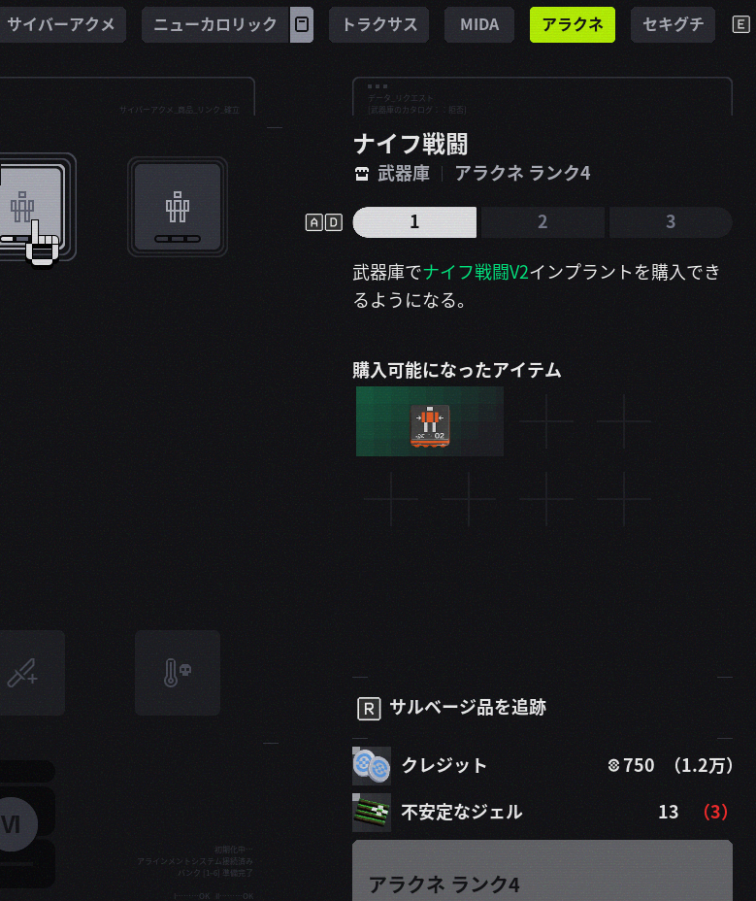This screenshot has height=901, width=756.
Task: Click the アラクネ ランク4 bottom button
Action: 542,871
